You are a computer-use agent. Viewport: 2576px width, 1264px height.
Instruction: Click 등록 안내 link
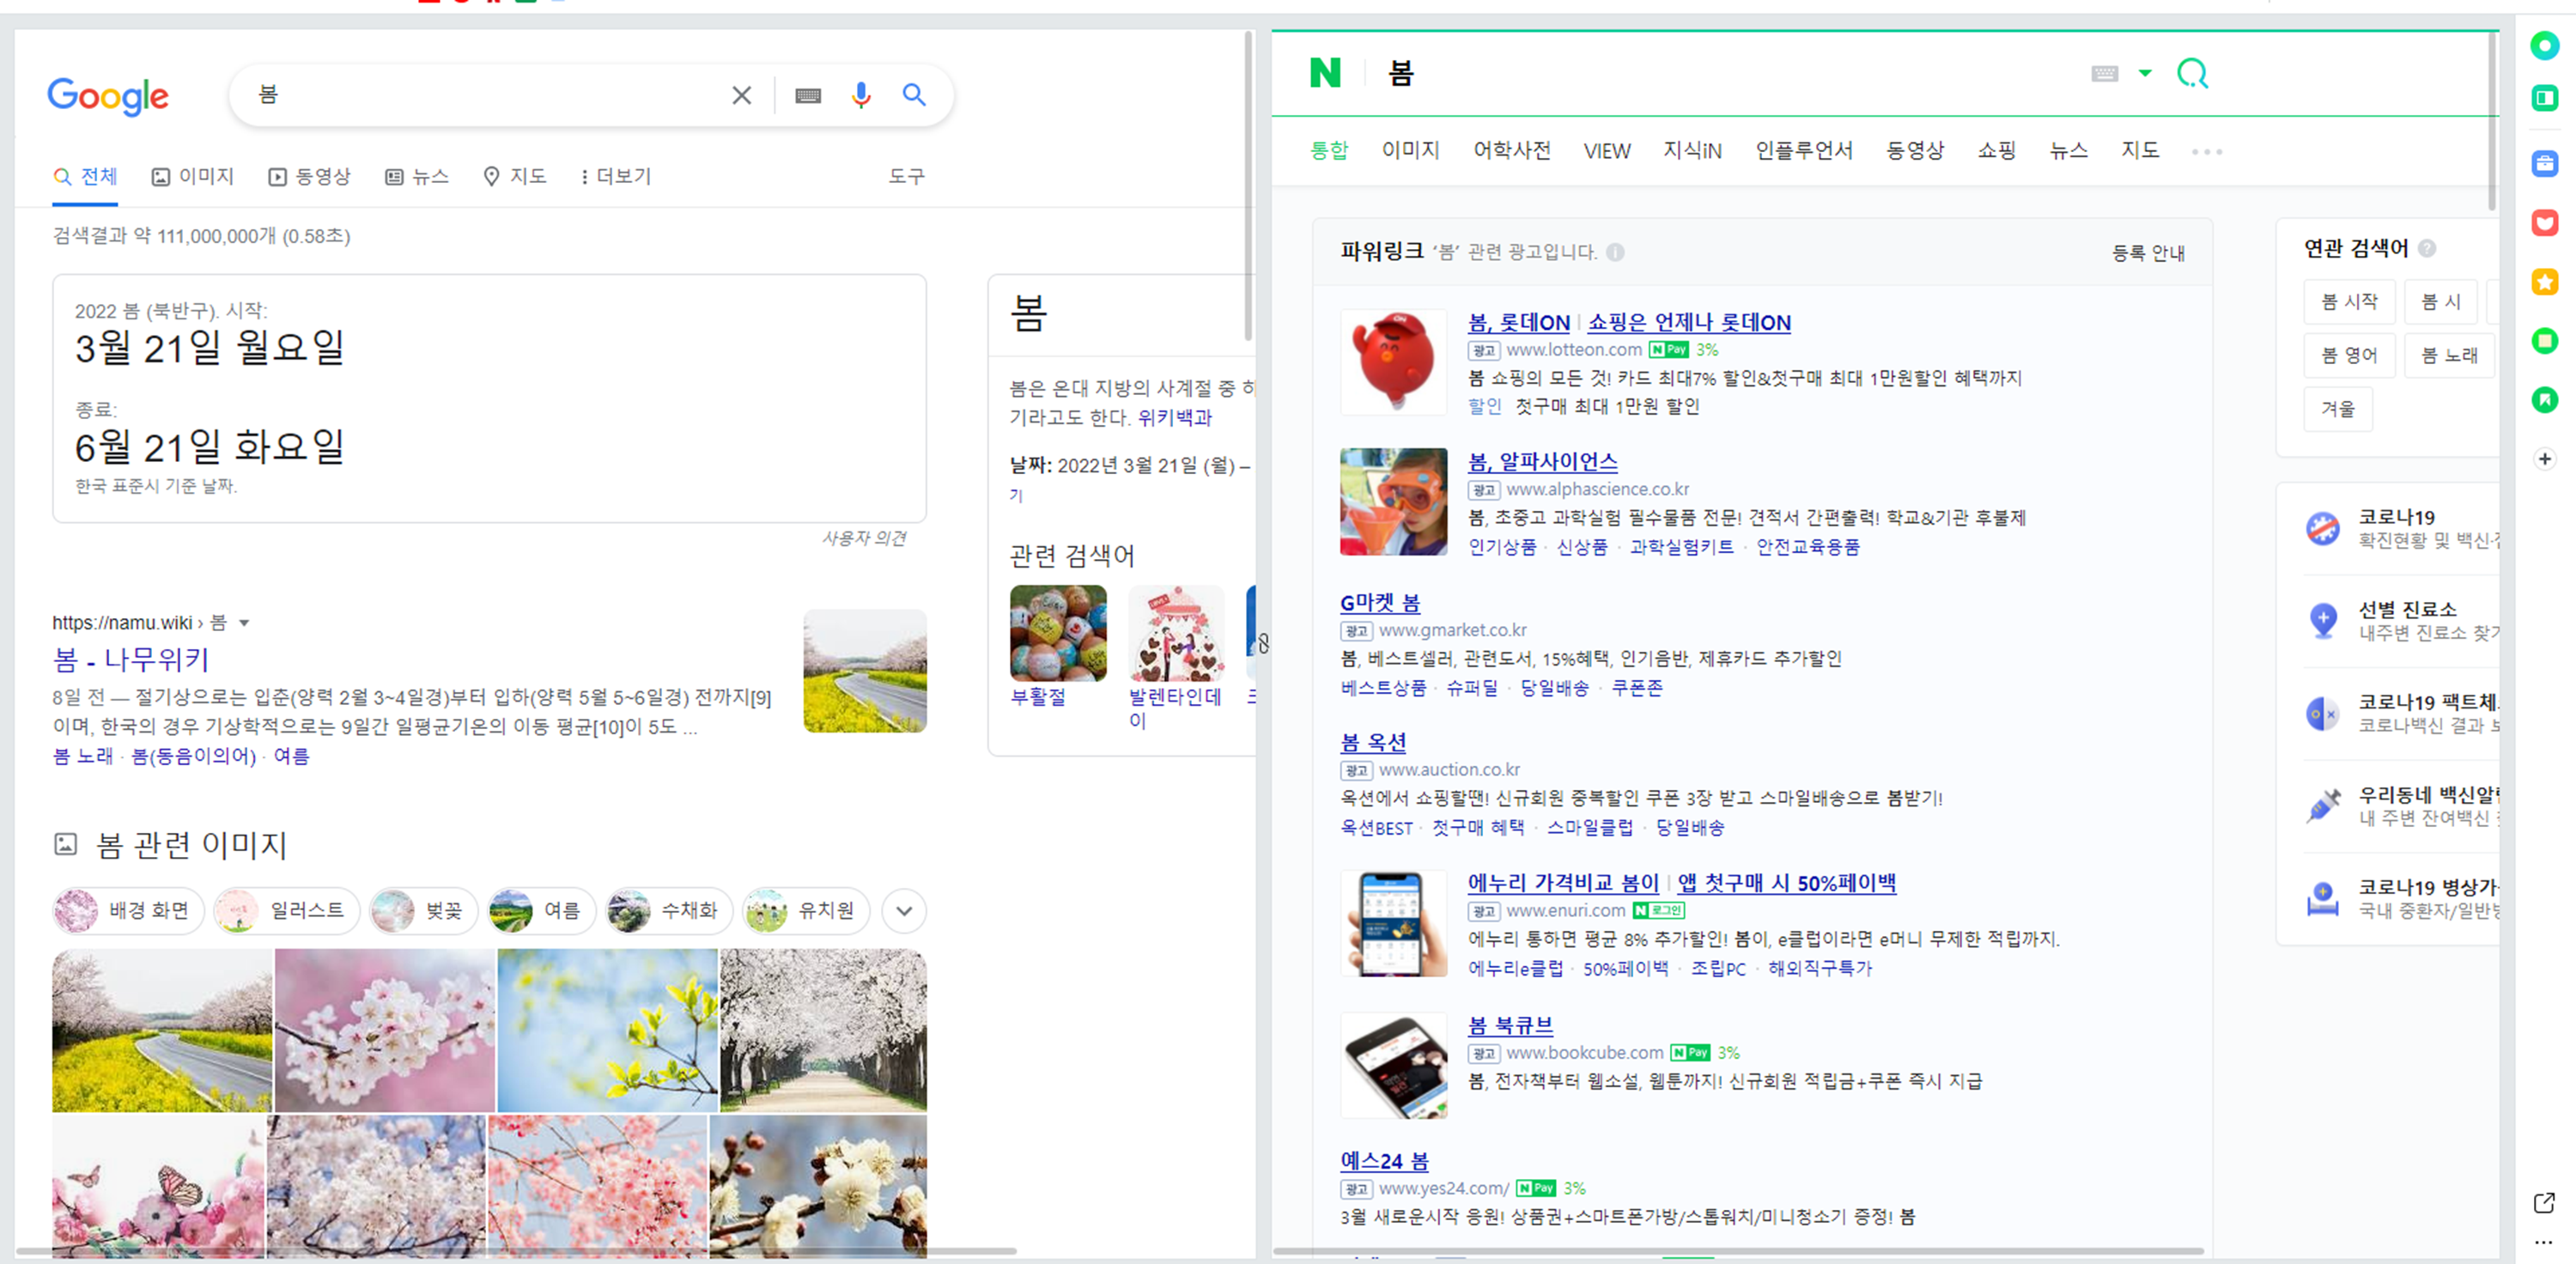[2148, 253]
